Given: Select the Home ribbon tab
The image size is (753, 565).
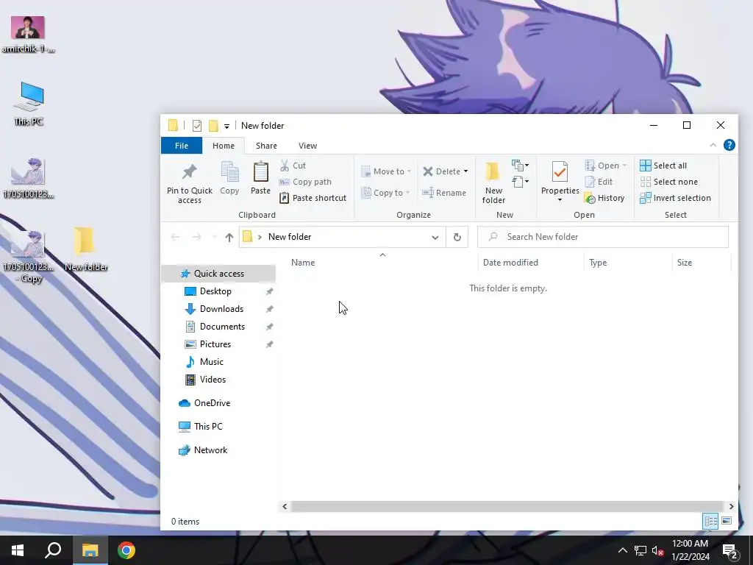Looking at the screenshot, I should [x=224, y=146].
